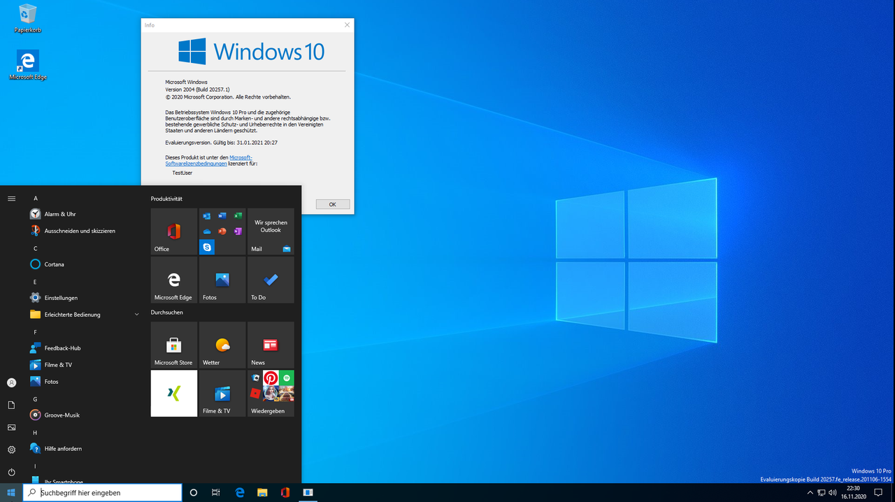The image size is (895, 502).
Task: Show hidden system tray icons
Action: [810, 493]
